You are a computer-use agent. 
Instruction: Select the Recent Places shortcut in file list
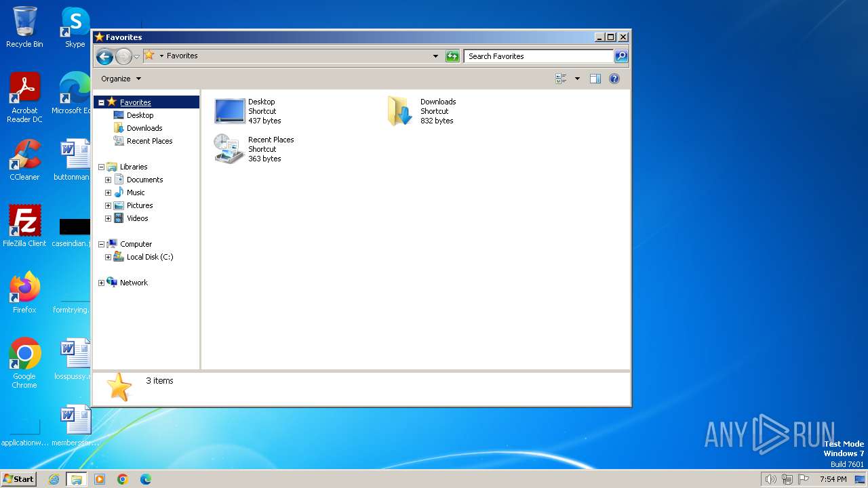coord(254,149)
